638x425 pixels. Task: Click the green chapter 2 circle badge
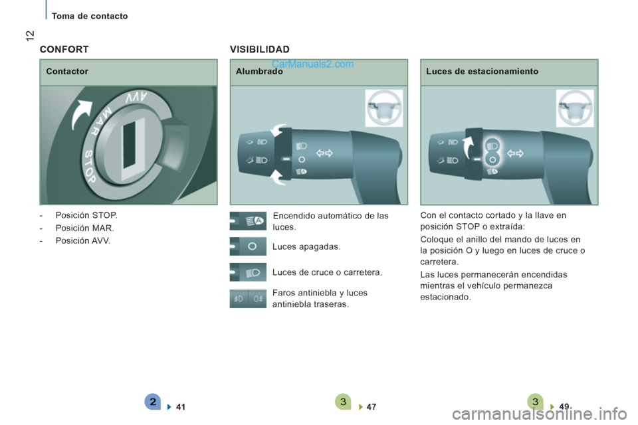(x=152, y=402)
